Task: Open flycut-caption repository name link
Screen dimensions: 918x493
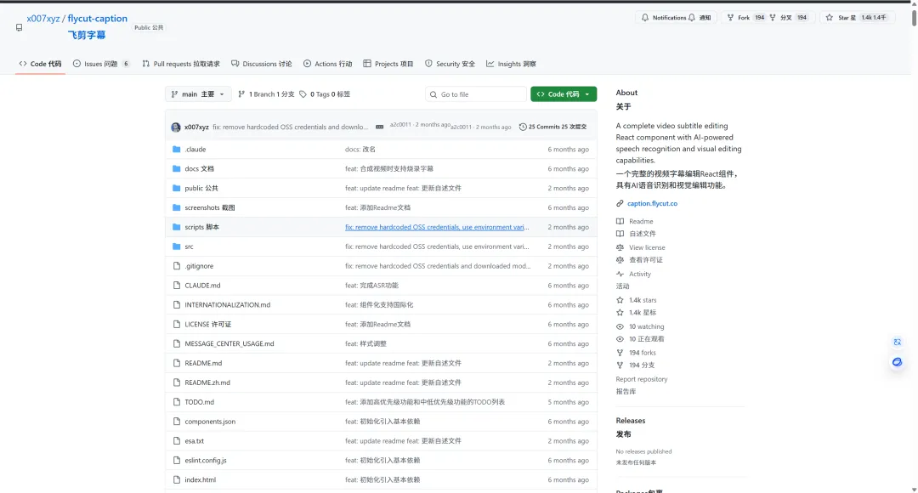Action: (97, 18)
